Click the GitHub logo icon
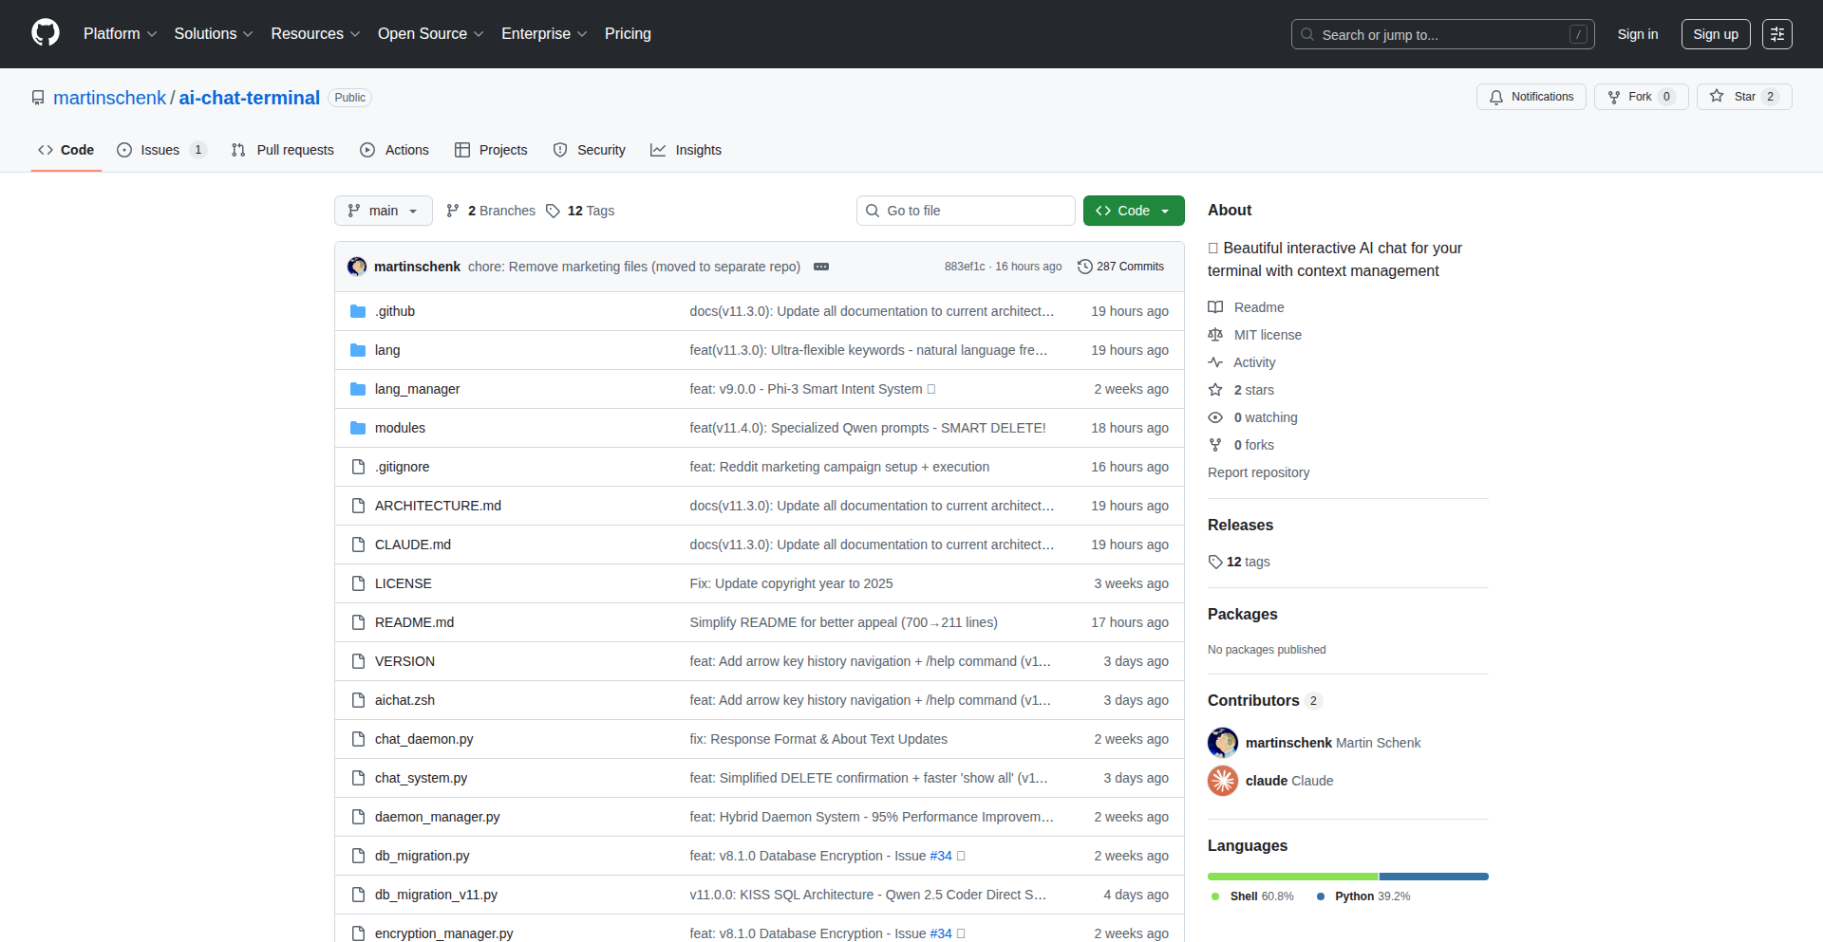Viewport: 1823px width, 942px height. coord(46,33)
